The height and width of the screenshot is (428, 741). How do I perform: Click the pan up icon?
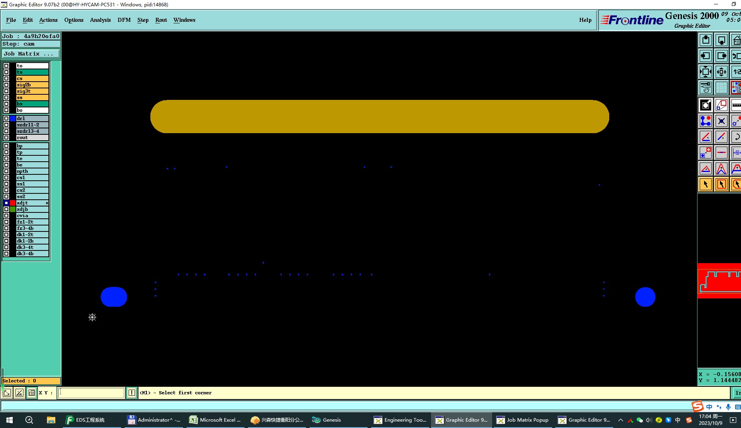point(706,40)
